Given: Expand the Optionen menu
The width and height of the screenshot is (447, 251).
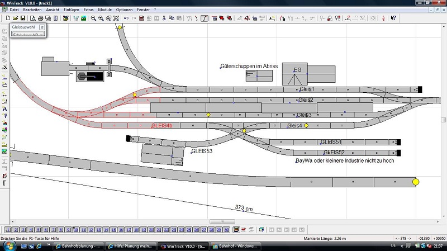Looking at the screenshot, I should [x=124, y=10].
